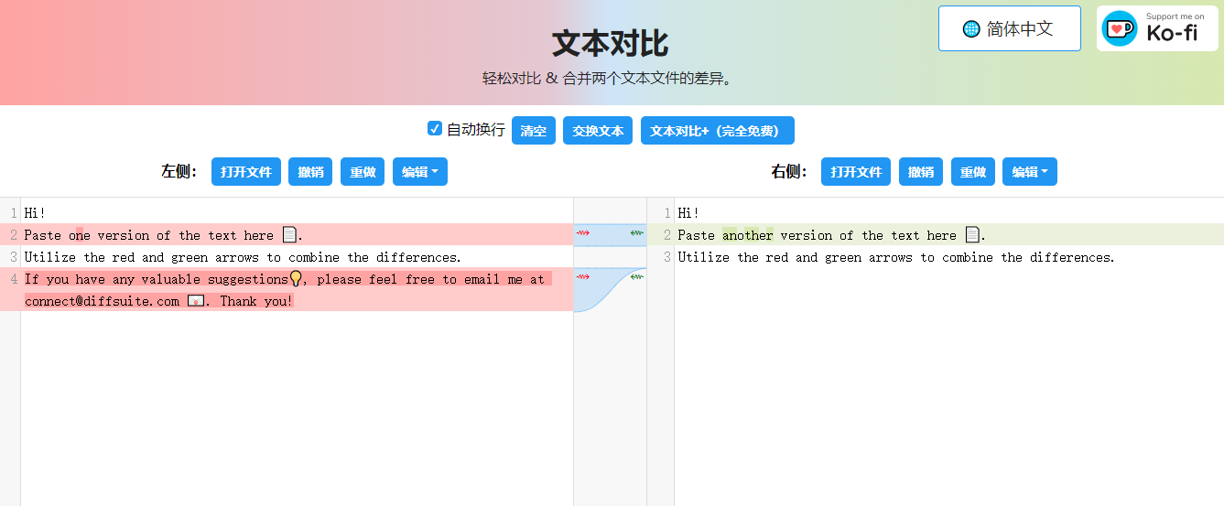This screenshot has width=1224, height=506.
Task: Click the document emoji in right pane line 2
Action: (972, 235)
